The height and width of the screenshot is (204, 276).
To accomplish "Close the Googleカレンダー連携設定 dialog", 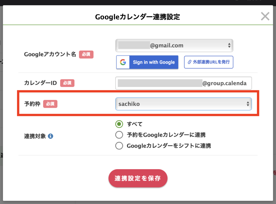I will (265, 16).
